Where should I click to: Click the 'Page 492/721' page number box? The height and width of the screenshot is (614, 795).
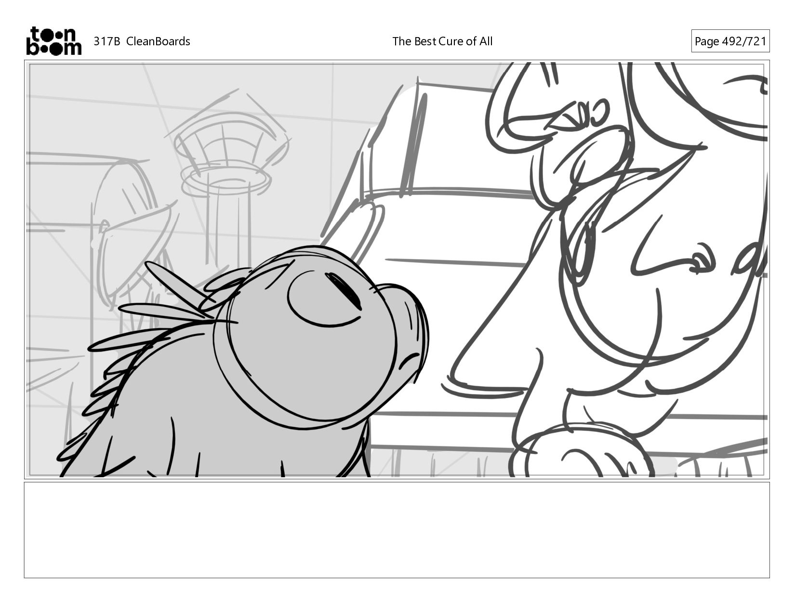click(x=730, y=41)
